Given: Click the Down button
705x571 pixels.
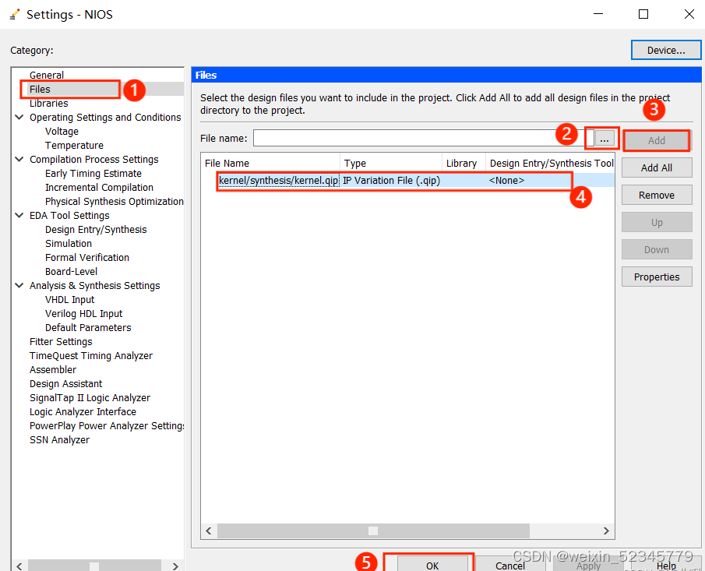Looking at the screenshot, I should pos(657,249).
